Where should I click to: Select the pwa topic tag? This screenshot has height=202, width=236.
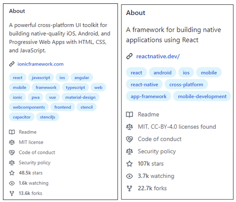tap(36, 97)
